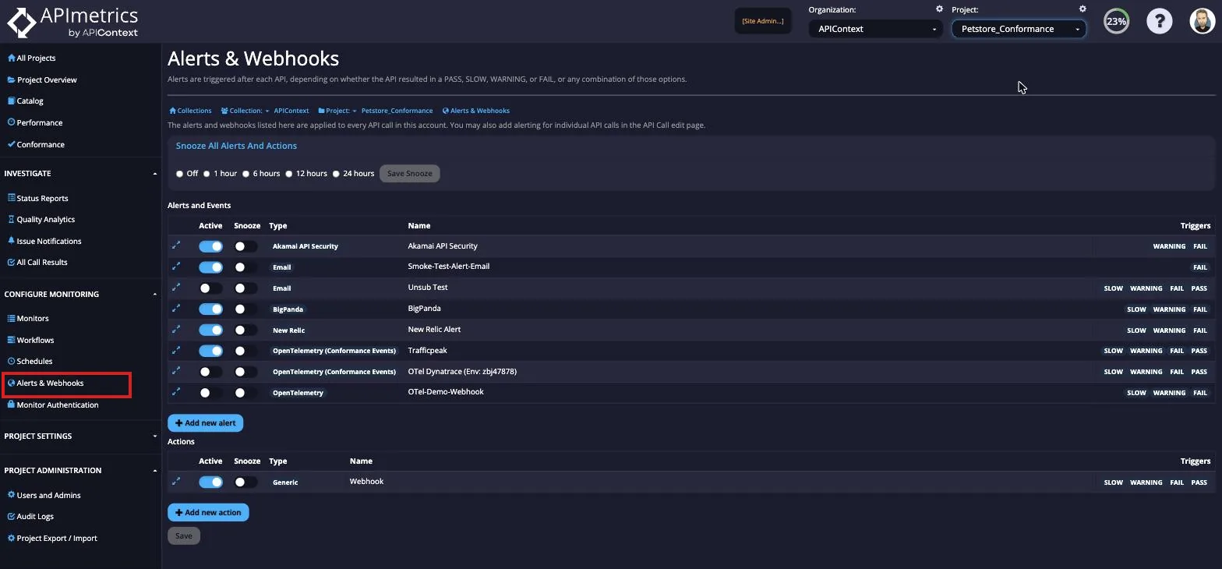Click the APImetrics logo
The image size is (1222, 569).
(x=72, y=22)
